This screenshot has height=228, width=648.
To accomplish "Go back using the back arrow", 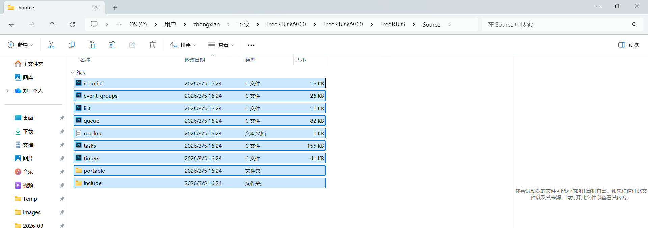I will pyautogui.click(x=11, y=24).
